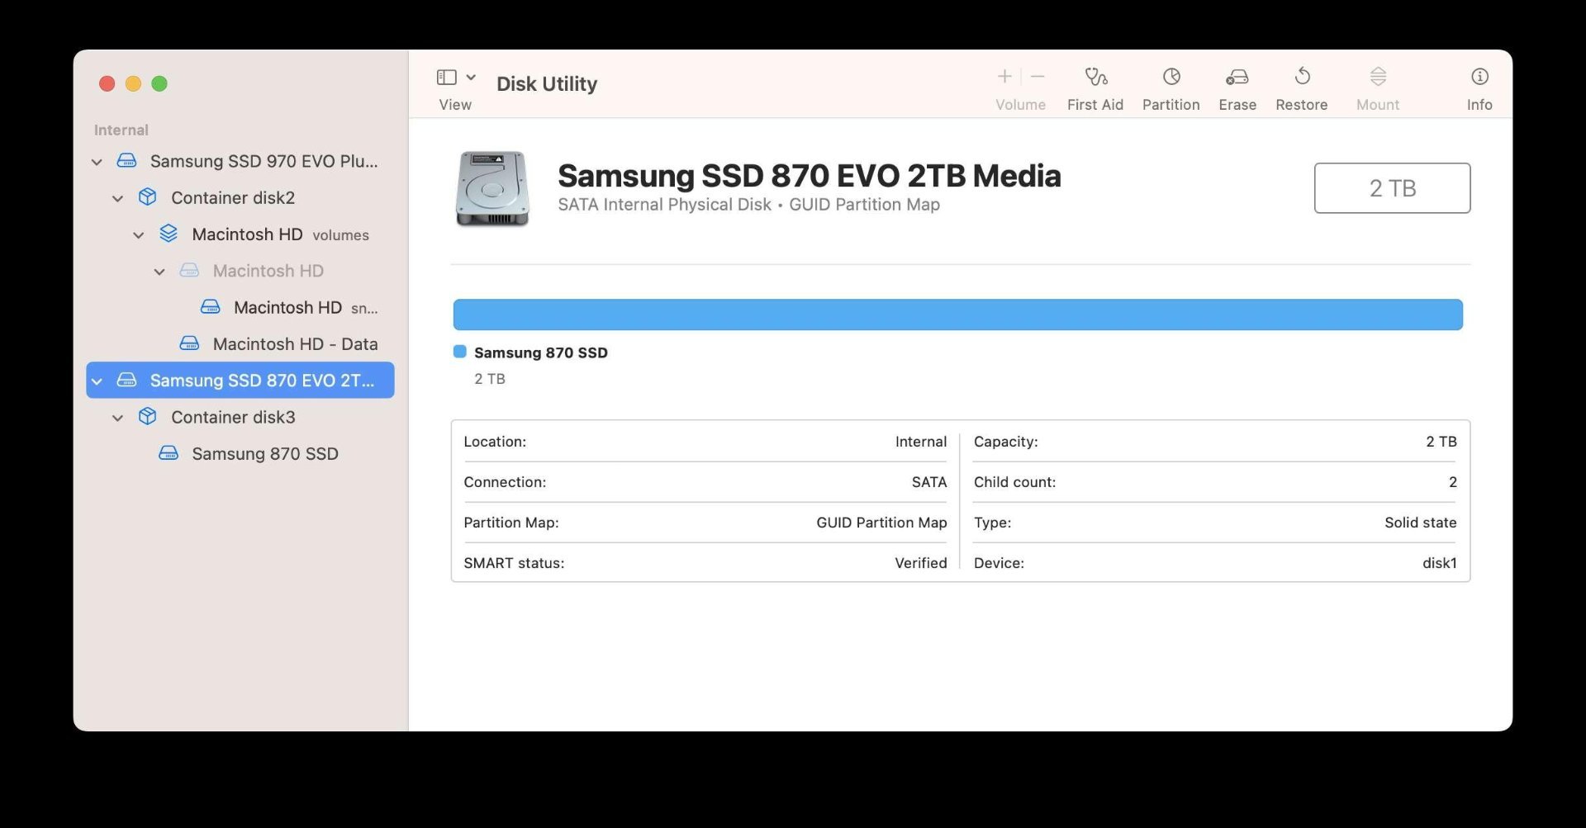Open the View options dropdown chevron

tap(471, 77)
